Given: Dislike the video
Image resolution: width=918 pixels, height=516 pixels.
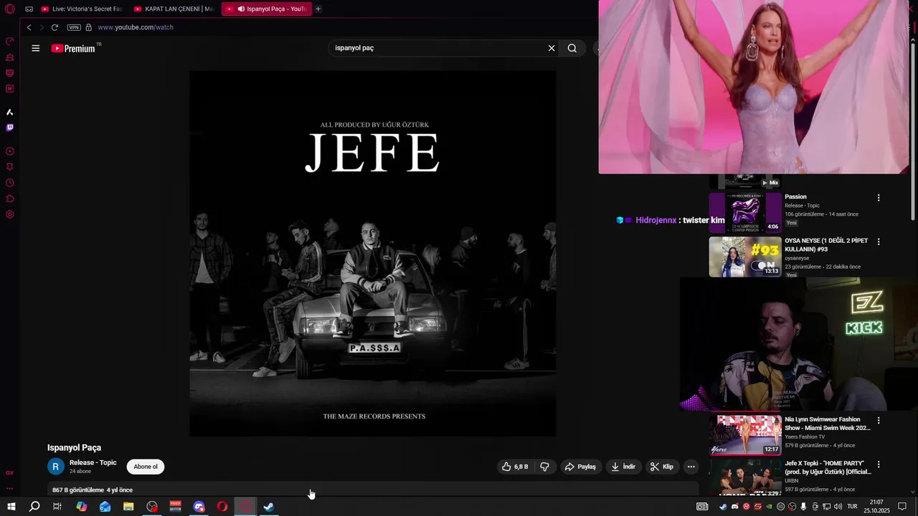Looking at the screenshot, I should 544,467.
